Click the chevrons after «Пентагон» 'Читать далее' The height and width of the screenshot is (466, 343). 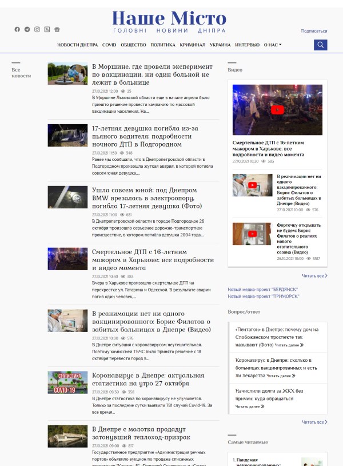(x=302, y=345)
